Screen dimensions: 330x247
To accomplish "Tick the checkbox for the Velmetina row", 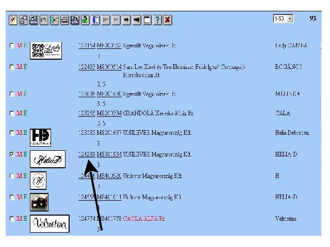I will [12, 219].
